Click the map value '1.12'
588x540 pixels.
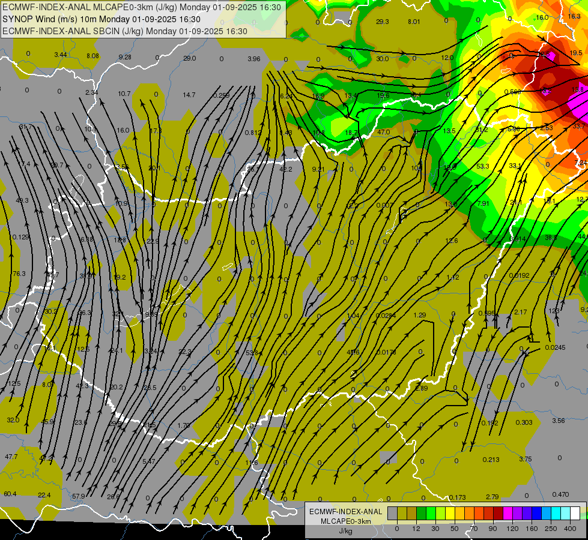coord(453,277)
